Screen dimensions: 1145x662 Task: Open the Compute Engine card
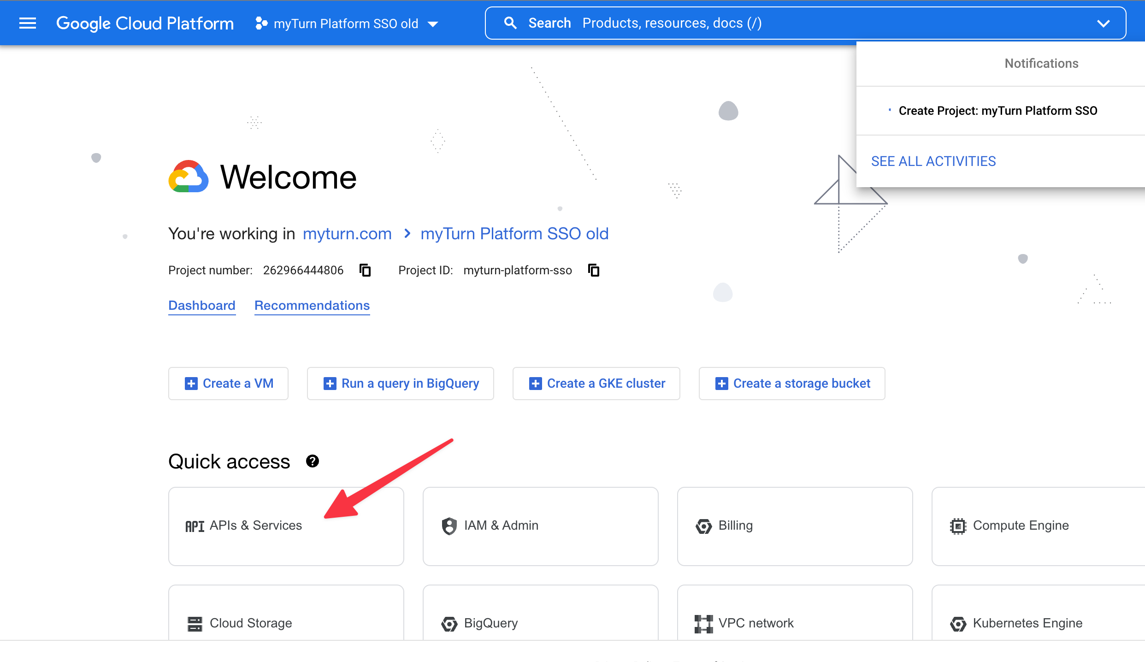pyautogui.click(x=1039, y=526)
